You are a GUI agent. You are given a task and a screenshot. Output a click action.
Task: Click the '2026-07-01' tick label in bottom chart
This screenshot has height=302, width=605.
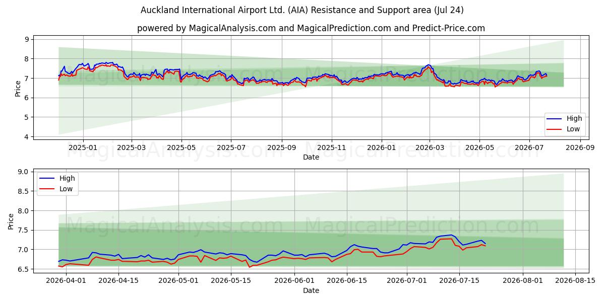point(407,281)
